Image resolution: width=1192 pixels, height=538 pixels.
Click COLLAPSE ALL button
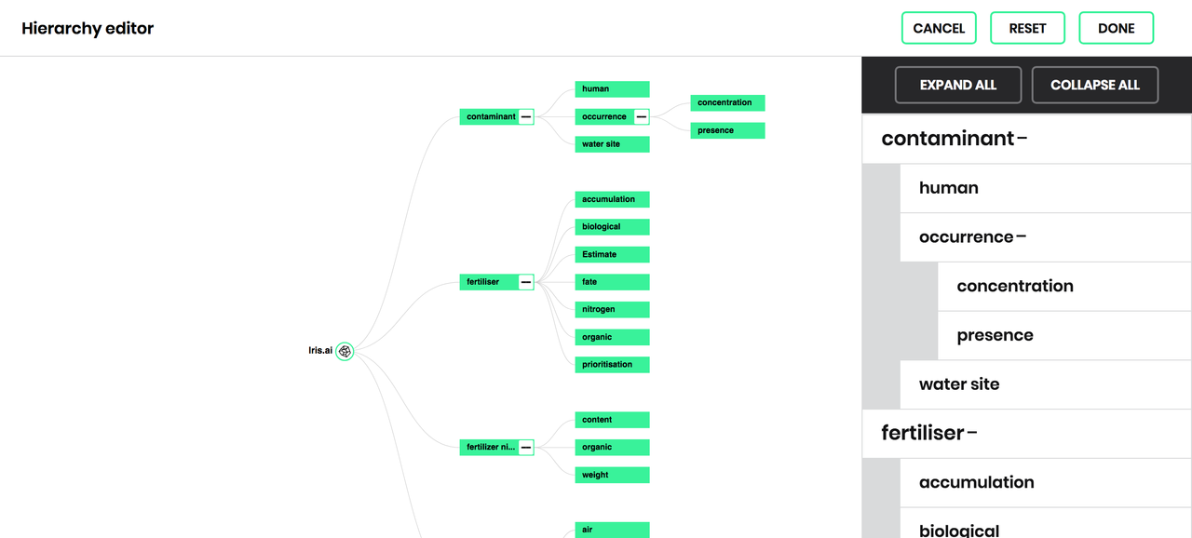[x=1095, y=85]
